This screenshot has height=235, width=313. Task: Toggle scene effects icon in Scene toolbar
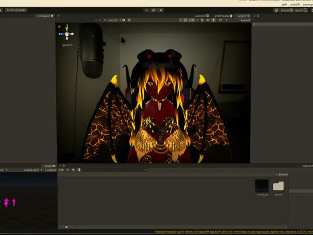(x=202, y=20)
